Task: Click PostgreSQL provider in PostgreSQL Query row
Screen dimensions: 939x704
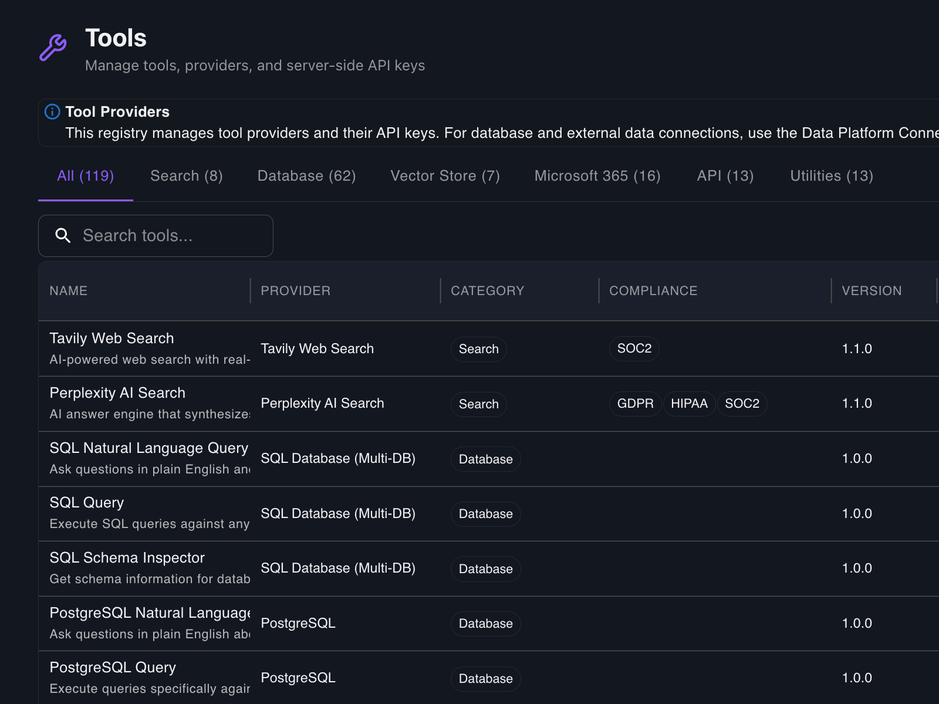Action: click(x=298, y=678)
